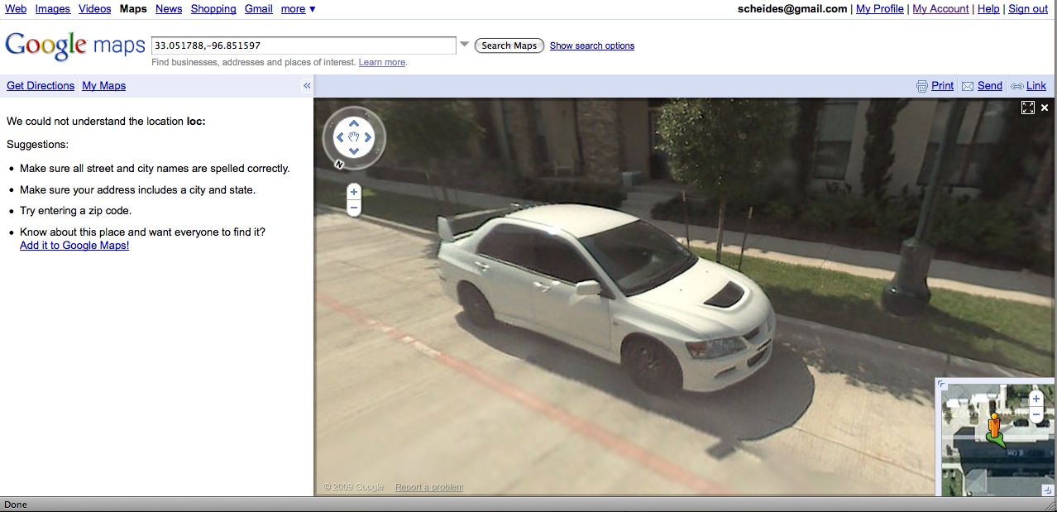This screenshot has height=512, width=1057.
Task: Zoom in on Street View image
Action: tap(354, 192)
